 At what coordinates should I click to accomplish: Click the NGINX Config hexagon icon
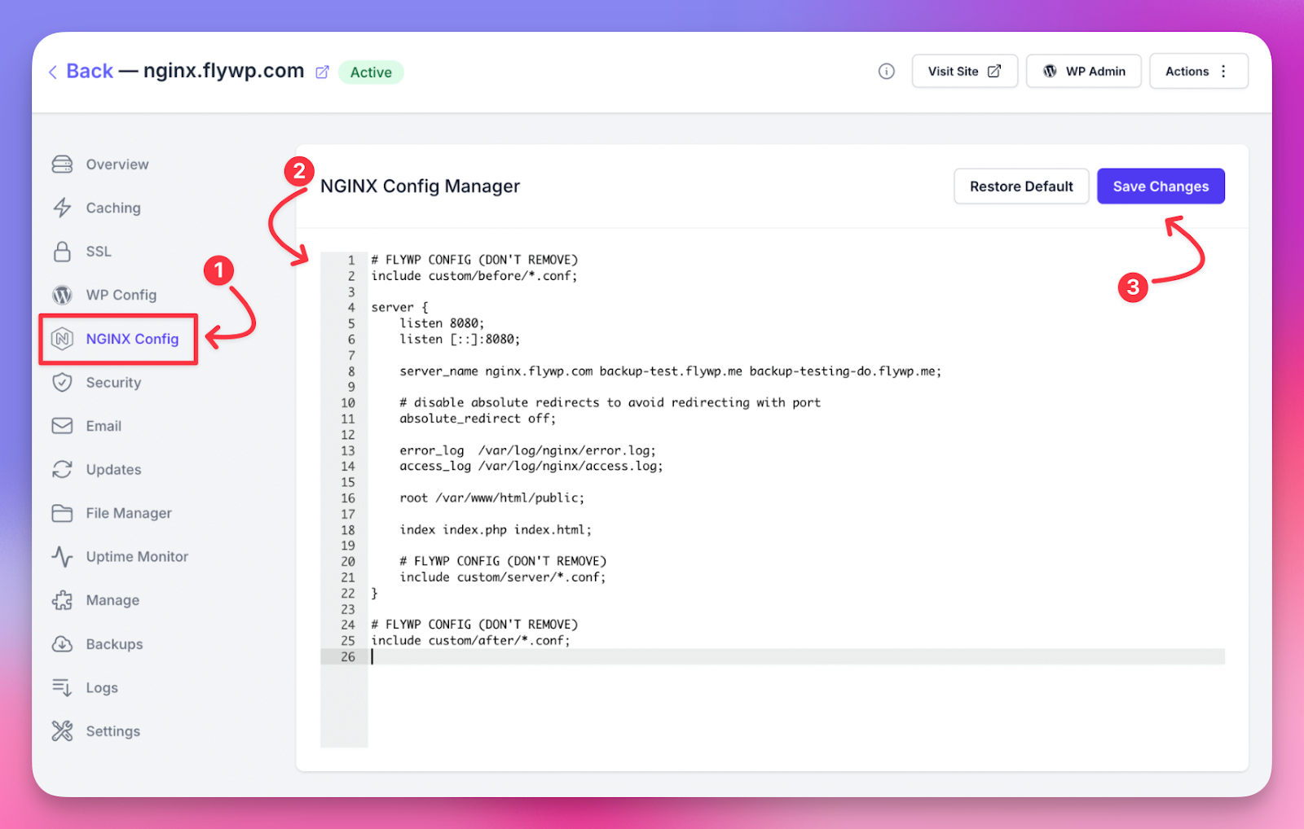tap(62, 339)
